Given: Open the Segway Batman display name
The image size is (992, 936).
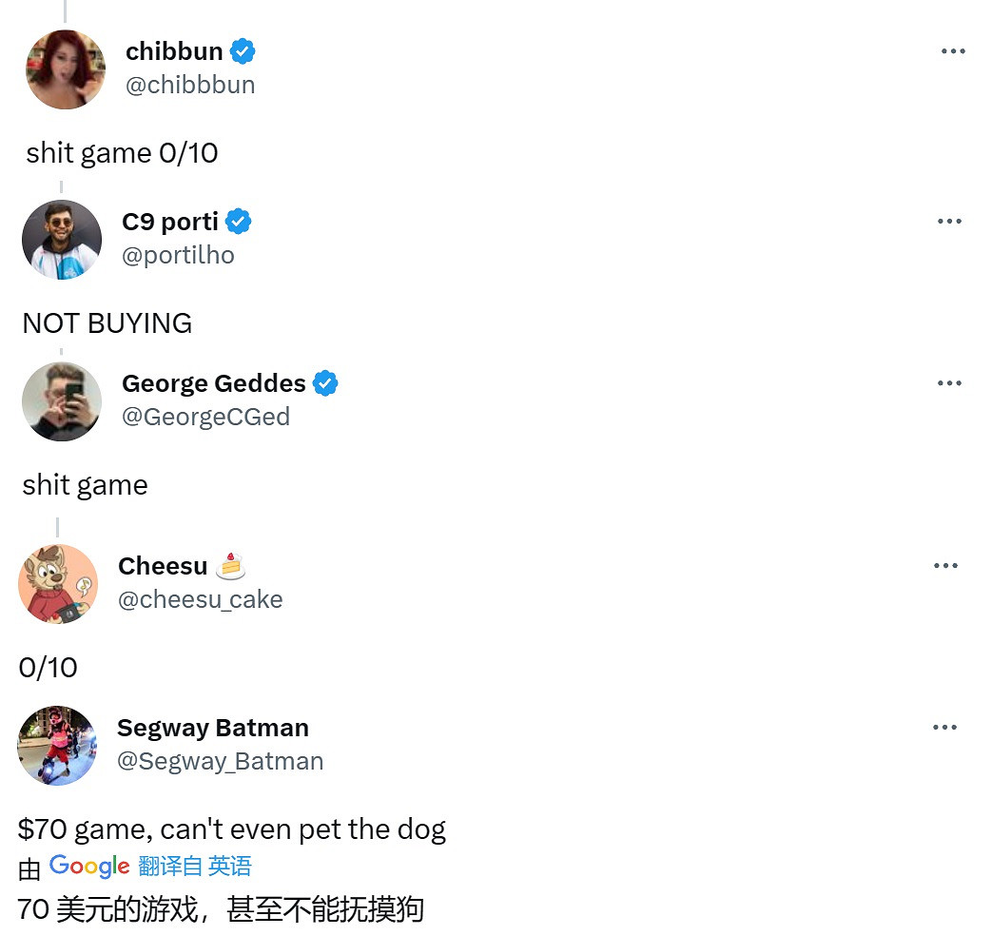Looking at the screenshot, I should [213, 728].
